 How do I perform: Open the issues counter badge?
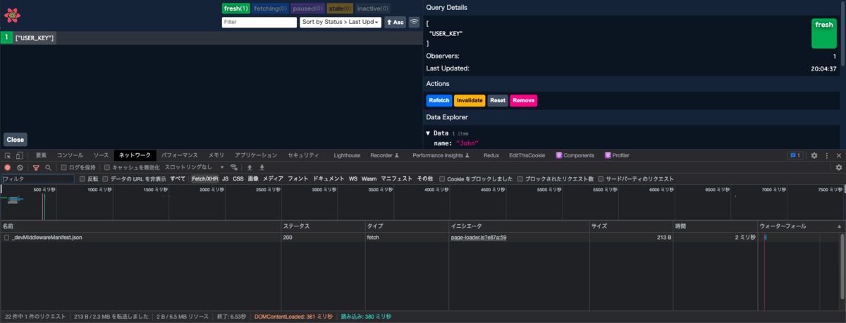point(795,155)
